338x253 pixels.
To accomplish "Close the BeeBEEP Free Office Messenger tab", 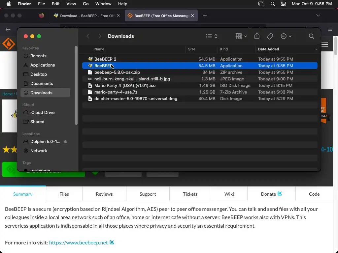I will point(192,15).
